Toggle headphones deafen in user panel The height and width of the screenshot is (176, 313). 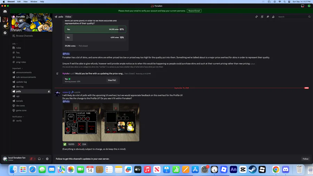point(39,159)
